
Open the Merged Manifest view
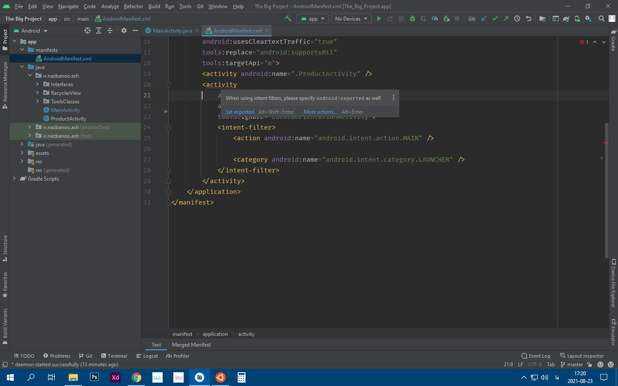[191, 344]
